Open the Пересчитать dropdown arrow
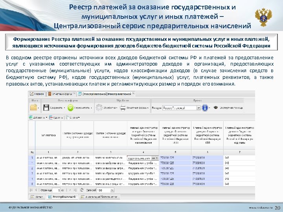The image size is (283, 212). click(x=91, y=108)
